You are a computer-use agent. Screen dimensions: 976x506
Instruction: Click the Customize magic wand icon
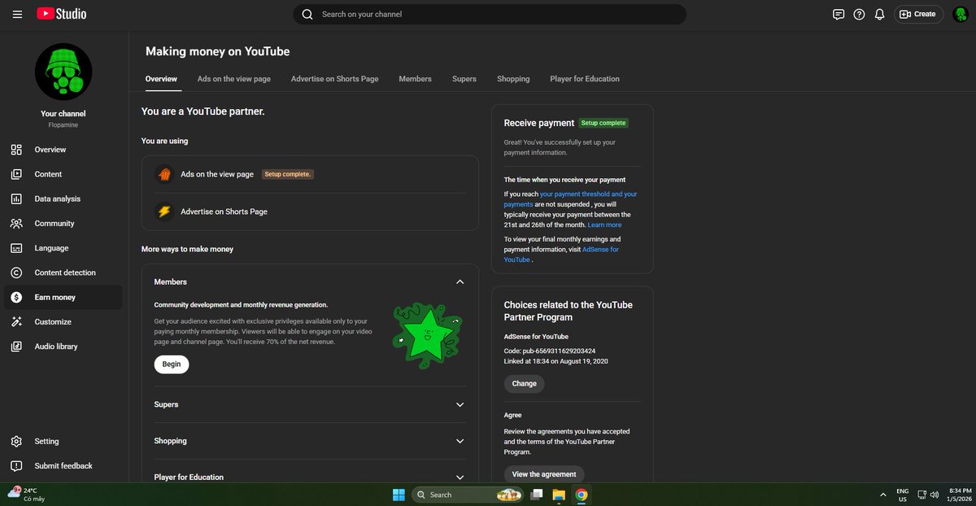tap(16, 321)
